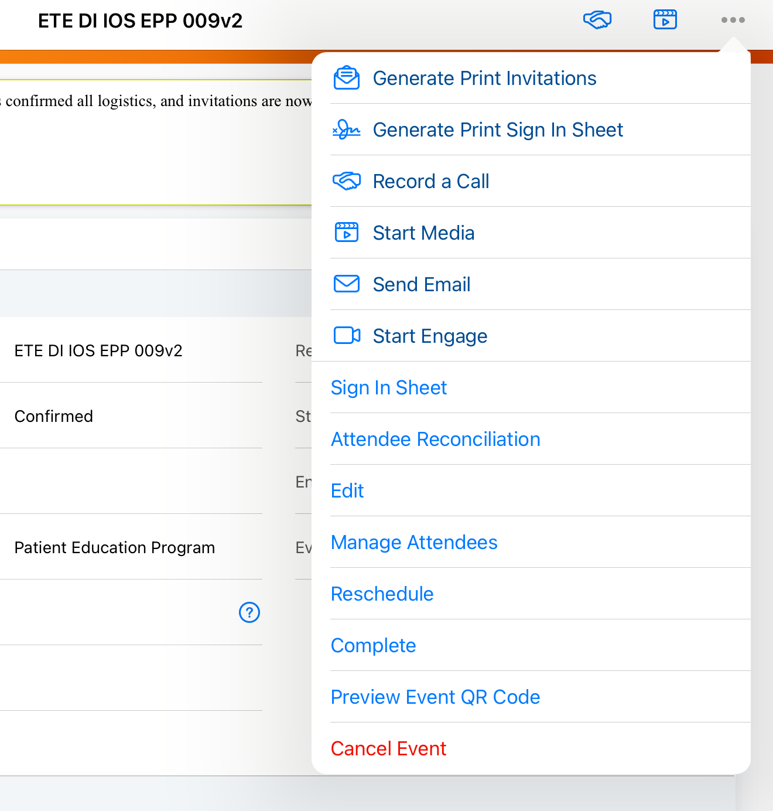This screenshot has height=811, width=773.
Task: Select Complete to finish the event
Action: click(374, 645)
